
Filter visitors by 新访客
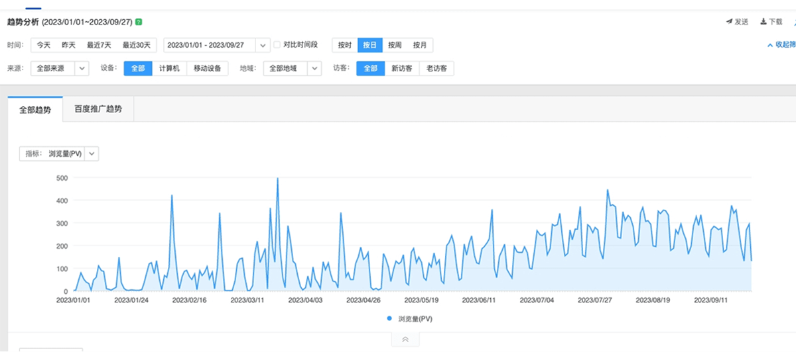point(403,68)
